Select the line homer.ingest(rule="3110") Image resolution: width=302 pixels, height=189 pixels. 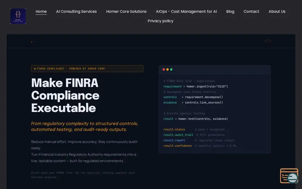tap(196, 87)
